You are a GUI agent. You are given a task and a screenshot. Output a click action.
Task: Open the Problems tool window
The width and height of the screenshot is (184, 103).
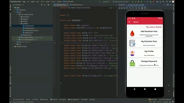[44, 100]
